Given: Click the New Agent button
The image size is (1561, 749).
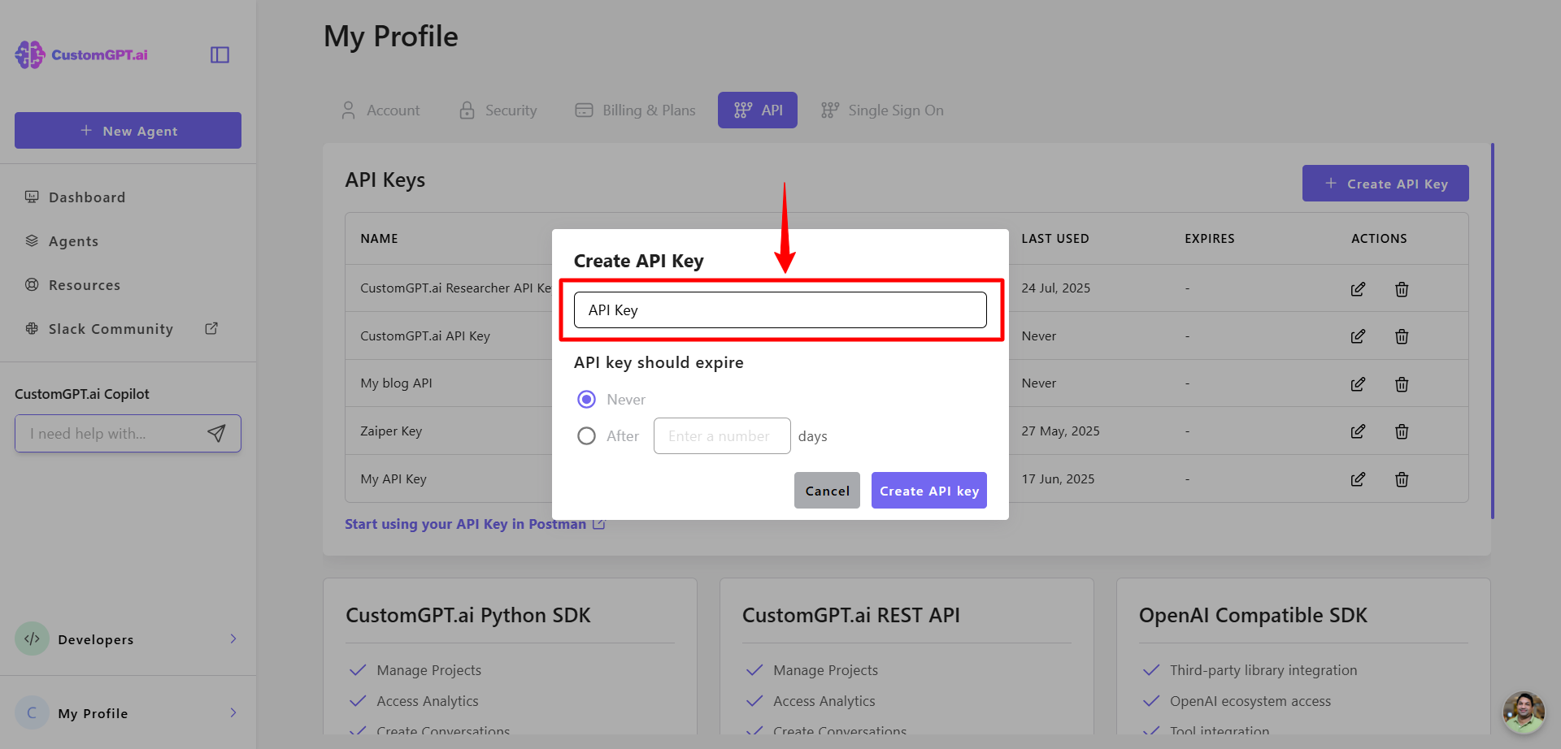Looking at the screenshot, I should click(x=128, y=131).
